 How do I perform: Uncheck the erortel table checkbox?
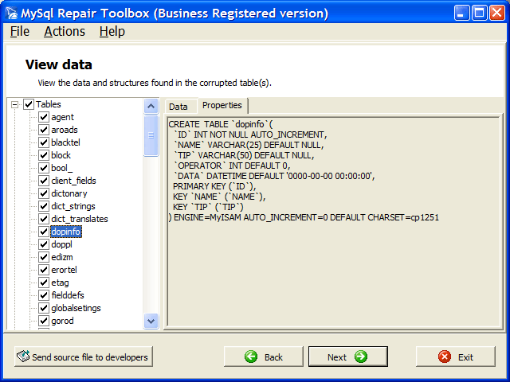tap(44, 270)
